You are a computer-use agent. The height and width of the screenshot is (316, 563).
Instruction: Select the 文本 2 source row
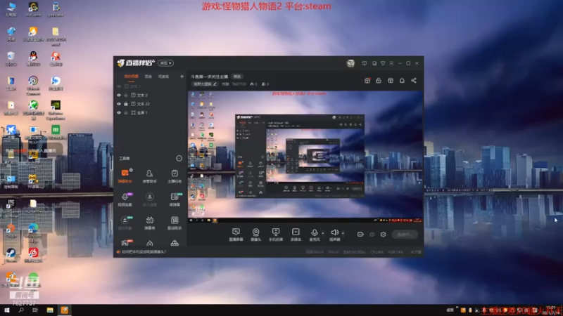coord(150,96)
